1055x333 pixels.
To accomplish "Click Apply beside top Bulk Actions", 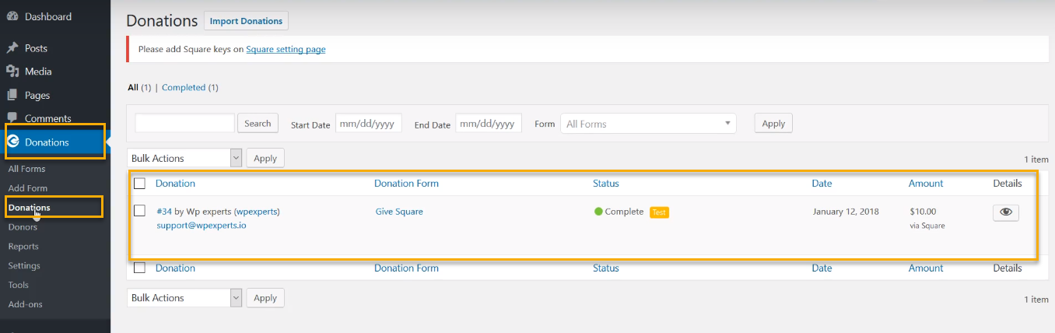I will coord(265,158).
